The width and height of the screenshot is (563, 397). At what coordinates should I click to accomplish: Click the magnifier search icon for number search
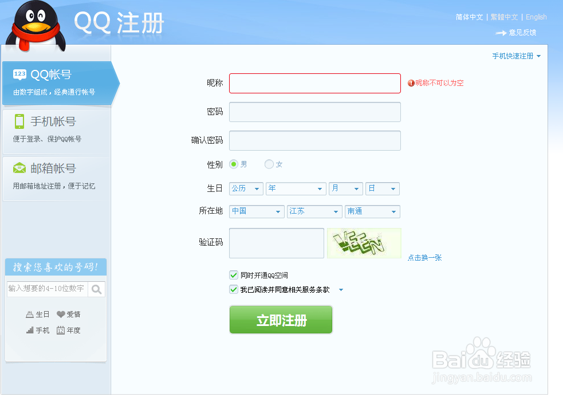[97, 289]
